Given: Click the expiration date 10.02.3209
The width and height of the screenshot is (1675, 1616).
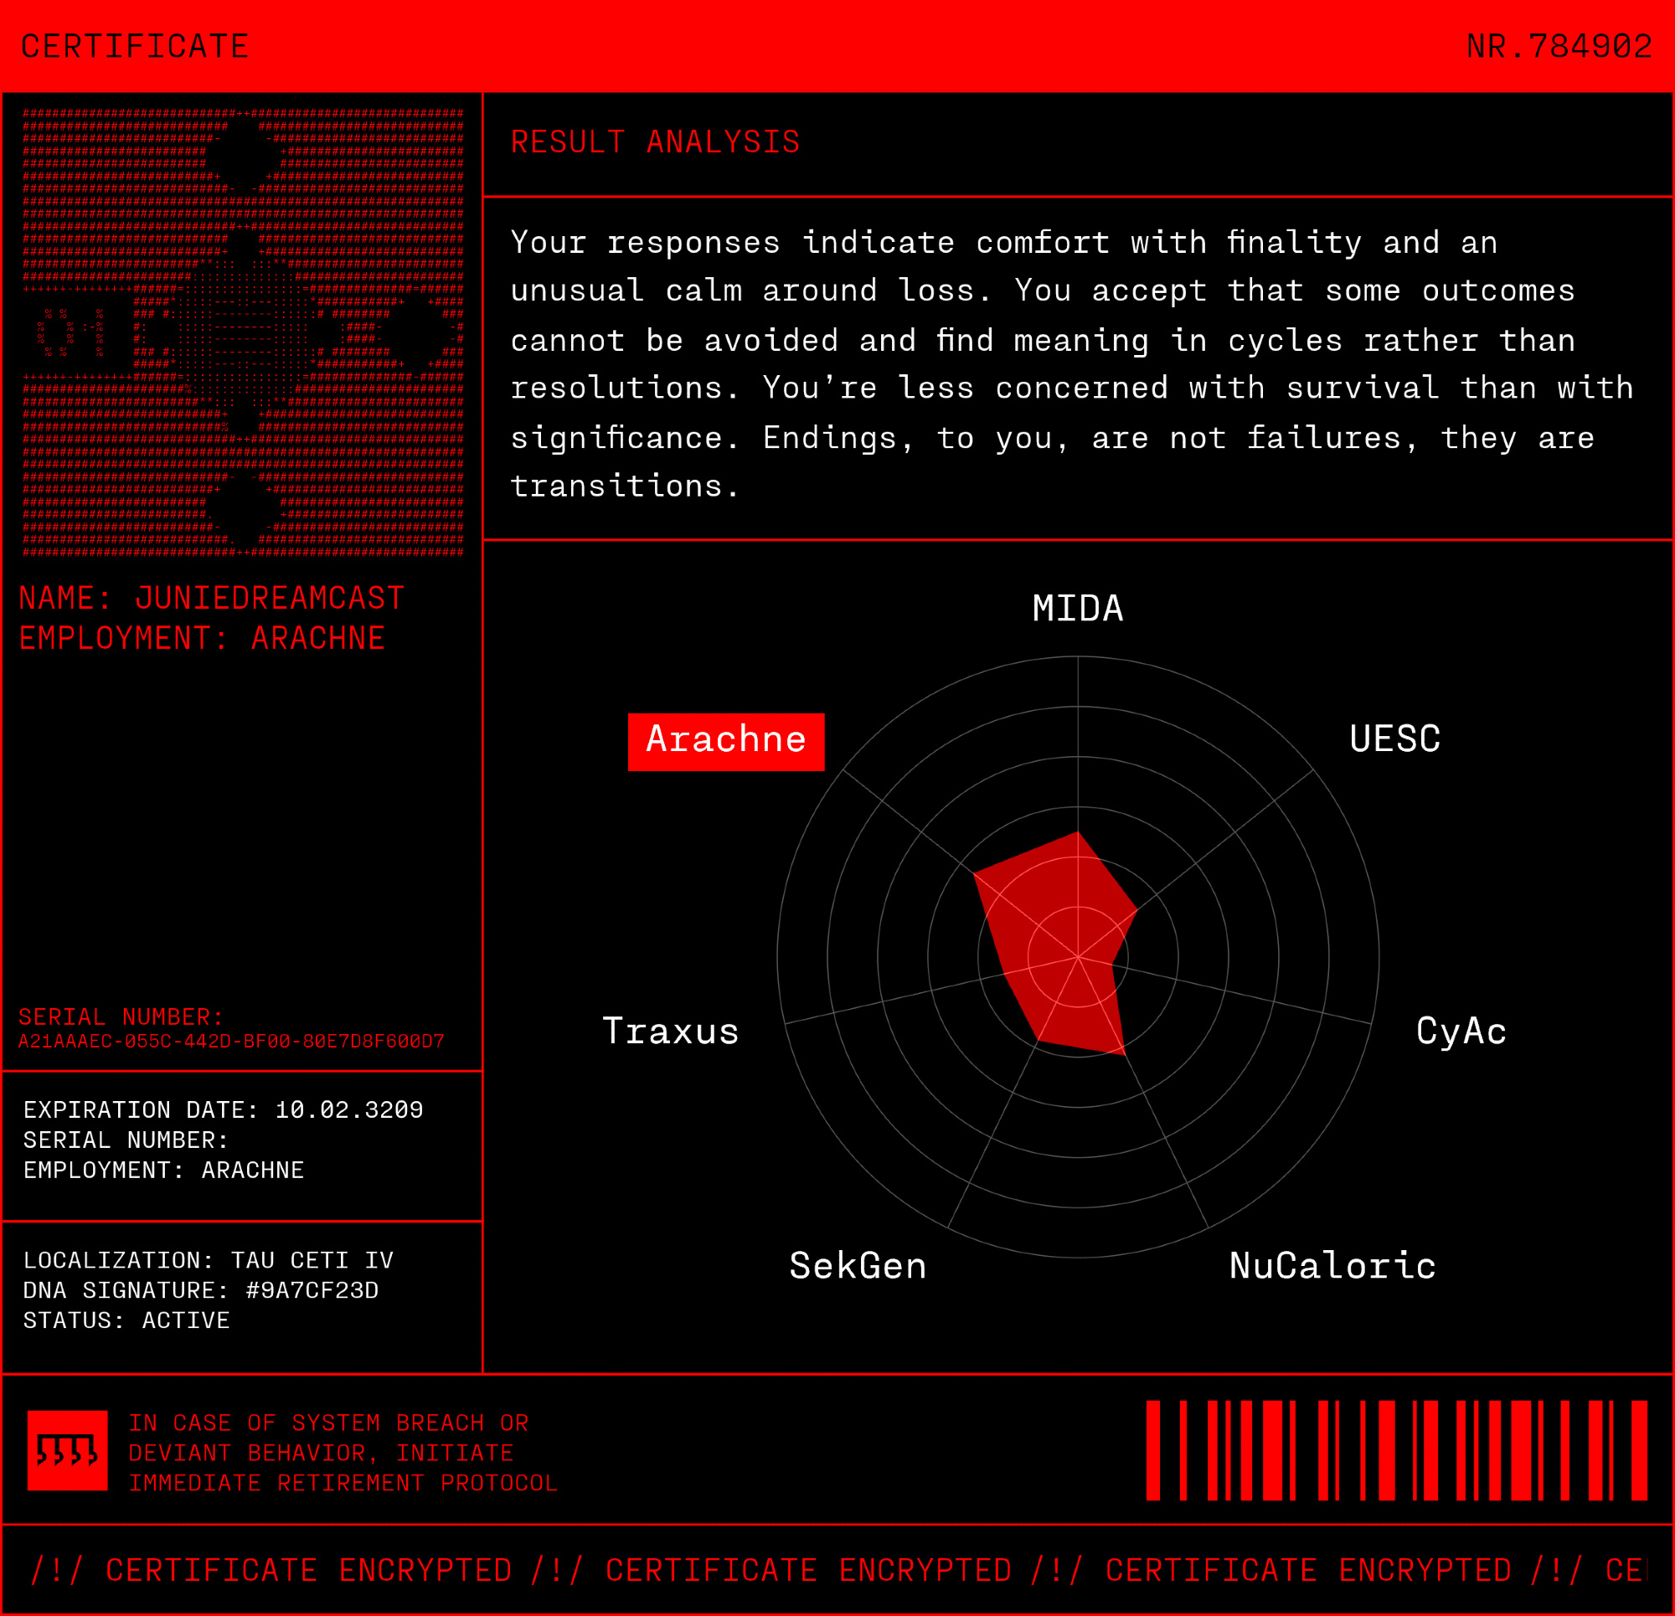Looking at the screenshot, I should (x=348, y=1109).
